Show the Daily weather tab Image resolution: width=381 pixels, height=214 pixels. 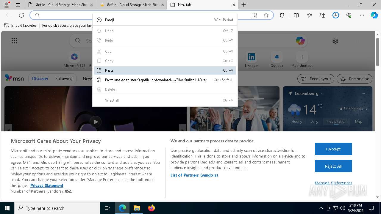(314, 122)
